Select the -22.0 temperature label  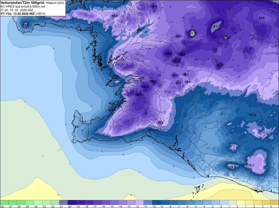[227, 38]
